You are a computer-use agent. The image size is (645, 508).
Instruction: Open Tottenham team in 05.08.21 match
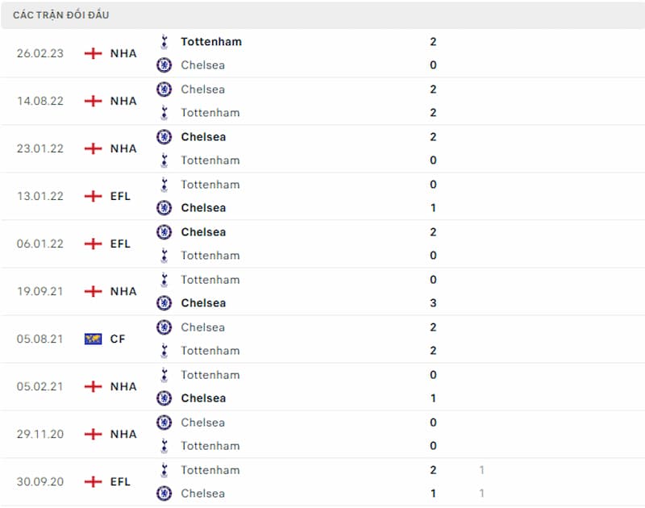(210, 351)
